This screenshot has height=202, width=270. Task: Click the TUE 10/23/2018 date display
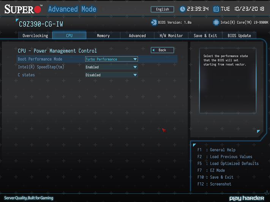pos(242,9)
